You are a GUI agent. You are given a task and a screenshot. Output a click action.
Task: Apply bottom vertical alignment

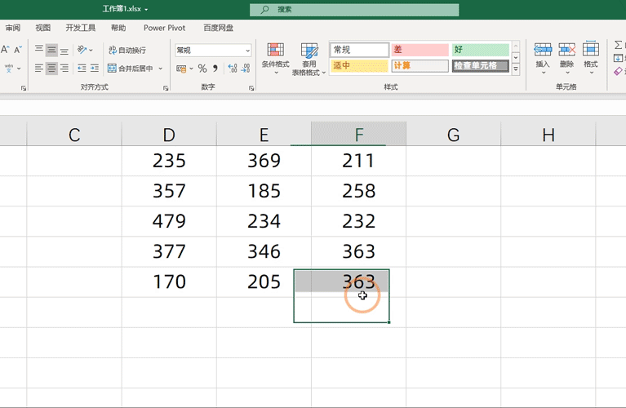click(x=64, y=50)
